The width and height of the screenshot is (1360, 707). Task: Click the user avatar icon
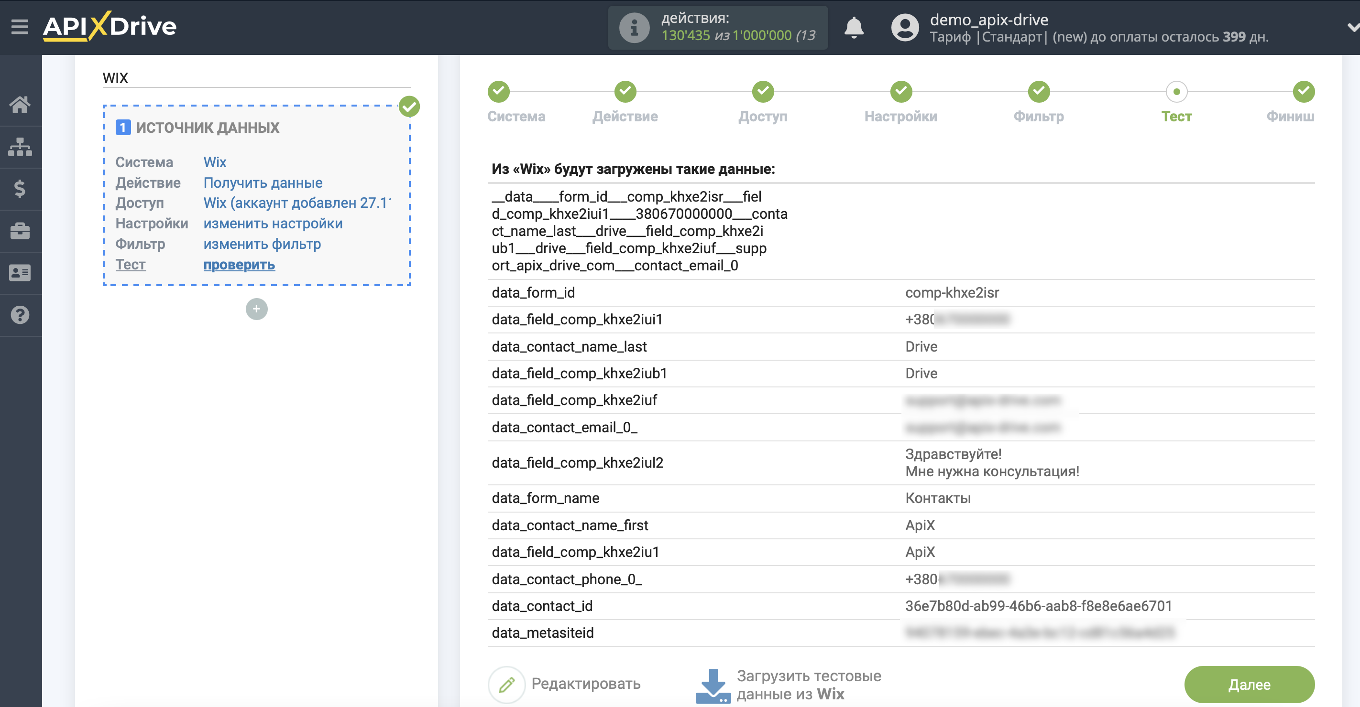point(905,27)
